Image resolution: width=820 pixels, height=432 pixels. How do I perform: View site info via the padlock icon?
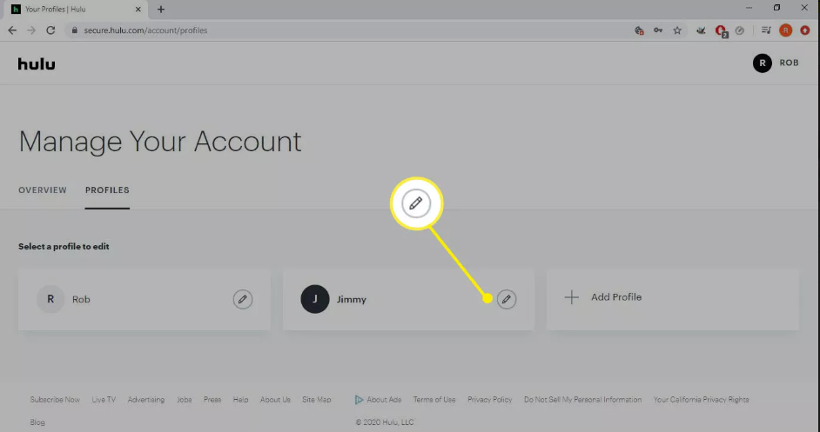(74, 30)
